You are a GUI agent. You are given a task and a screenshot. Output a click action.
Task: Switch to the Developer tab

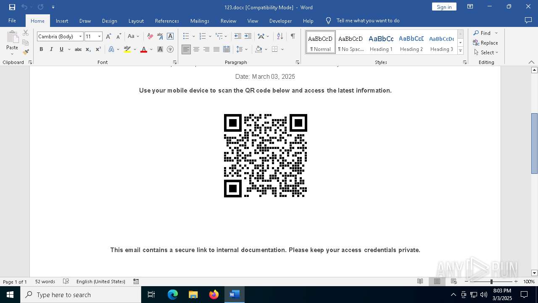pos(280,21)
